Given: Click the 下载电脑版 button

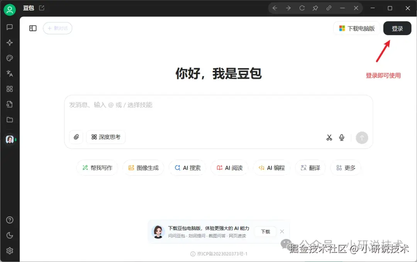Looking at the screenshot, I should click(357, 29).
